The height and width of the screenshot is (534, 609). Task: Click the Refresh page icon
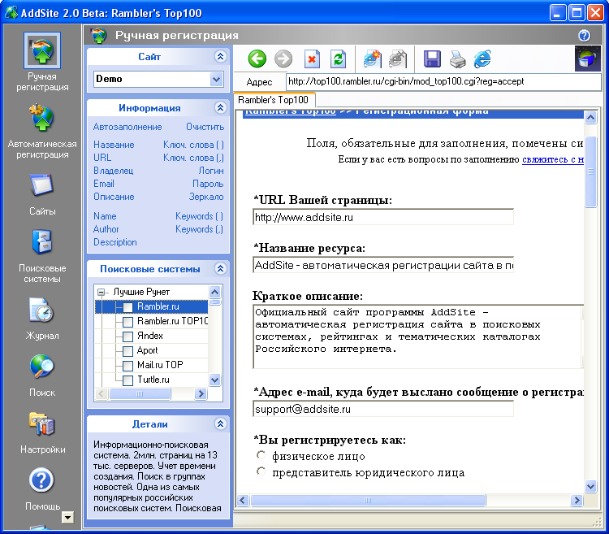click(338, 59)
